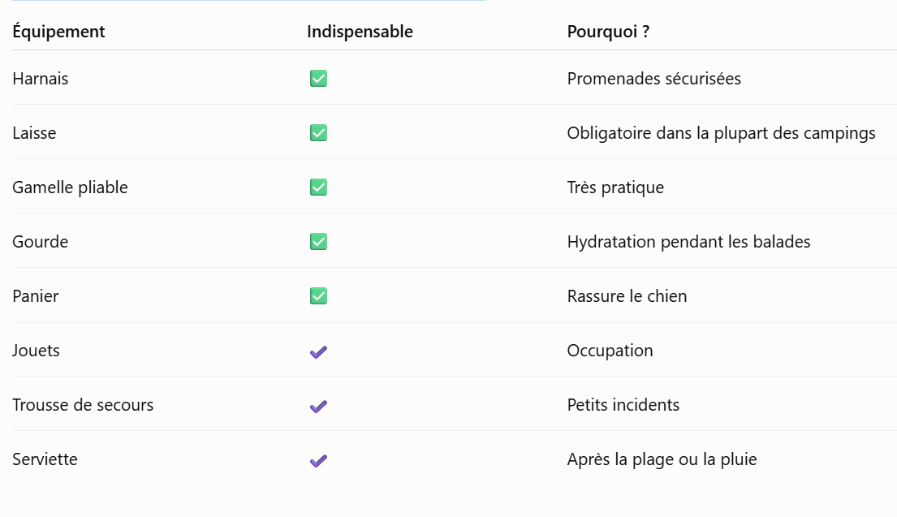Click the purple checkmark next to Serviette
Viewport: 897px width, 517px height.
[x=319, y=460]
